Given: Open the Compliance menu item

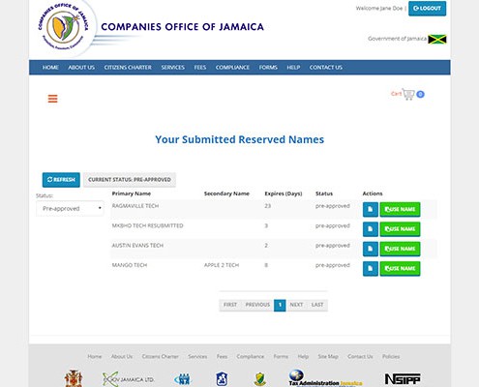Looking at the screenshot, I should 232,68.
